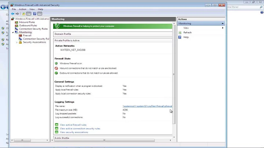This screenshot has width=264, height=148.
Task: Click the Outbound Rules icon in tree
Action: coord(16,26)
